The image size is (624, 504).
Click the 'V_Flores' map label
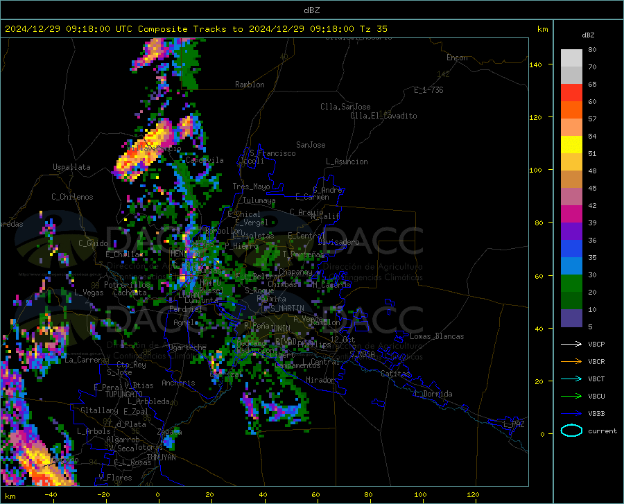tap(115, 478)
